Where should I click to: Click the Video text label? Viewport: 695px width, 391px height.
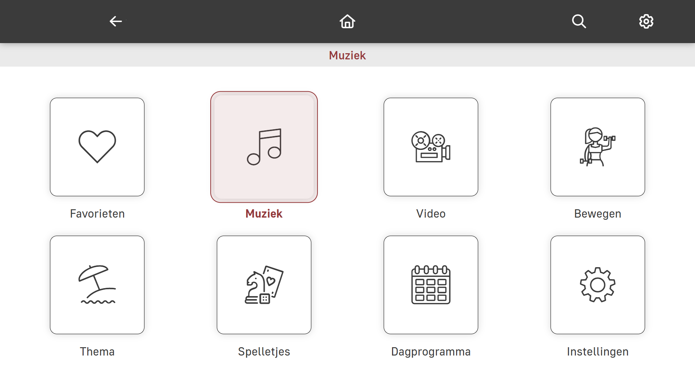(x=431, y=214)
